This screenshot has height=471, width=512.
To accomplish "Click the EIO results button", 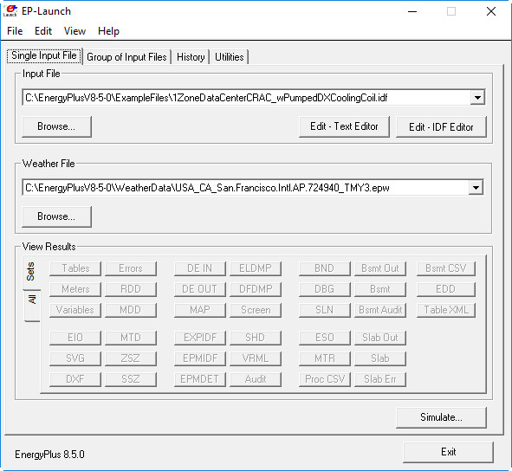I will pos(75,338).
